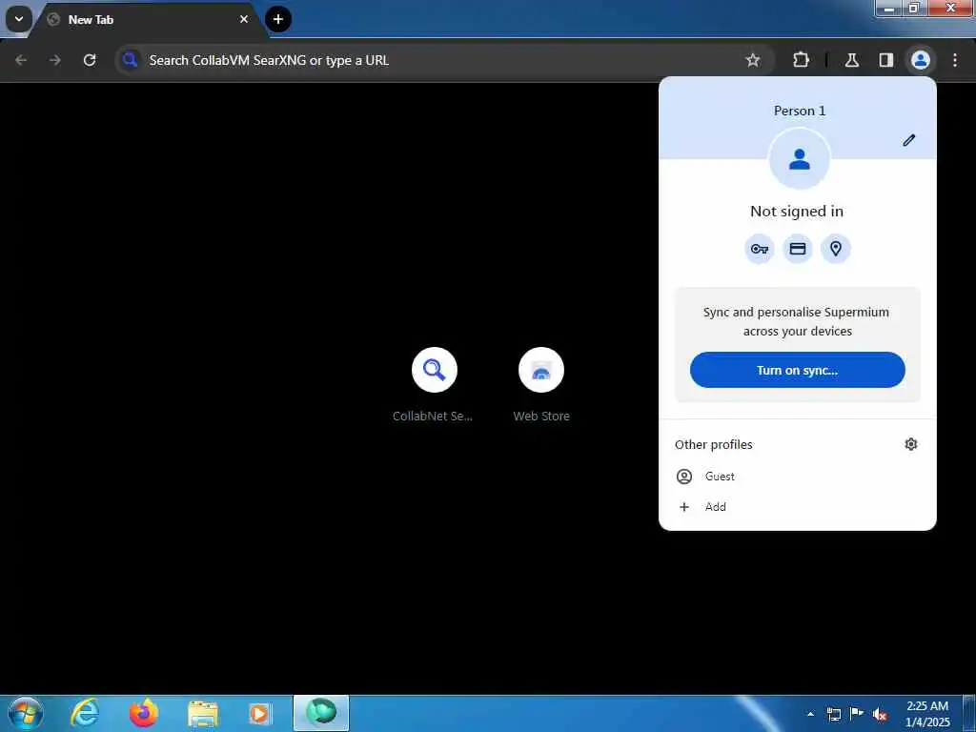Click Turn on sync button

tap(798, 370)
